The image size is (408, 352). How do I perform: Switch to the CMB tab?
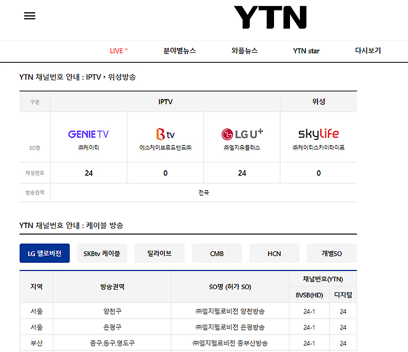pyautogui.click(x=217, y=253)
